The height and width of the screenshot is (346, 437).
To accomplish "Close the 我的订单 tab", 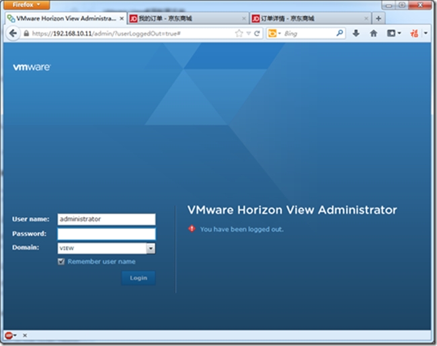I will pyautogui.click(x=244, y=19).
